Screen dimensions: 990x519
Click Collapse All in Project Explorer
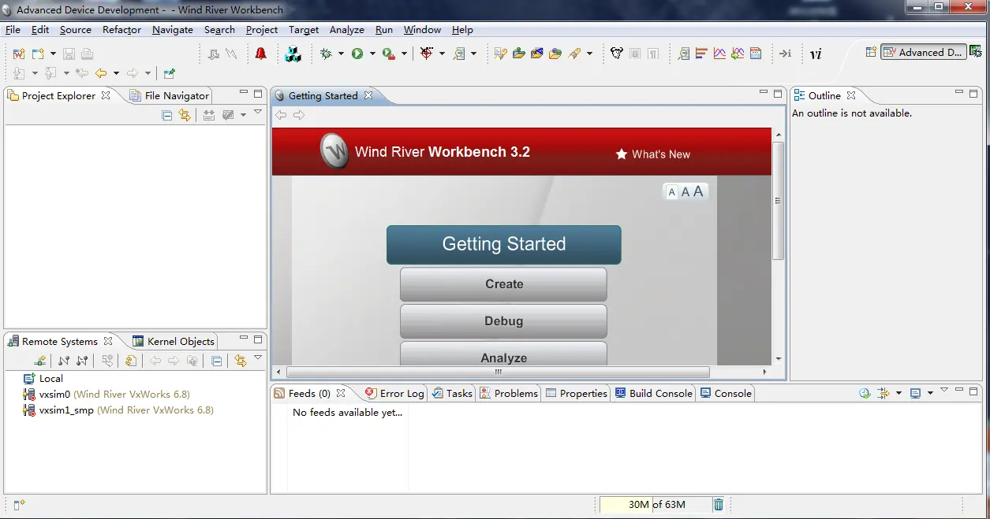pos(167,115)
